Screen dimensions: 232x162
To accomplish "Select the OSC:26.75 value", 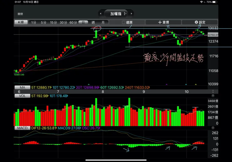I will (91, 128).
